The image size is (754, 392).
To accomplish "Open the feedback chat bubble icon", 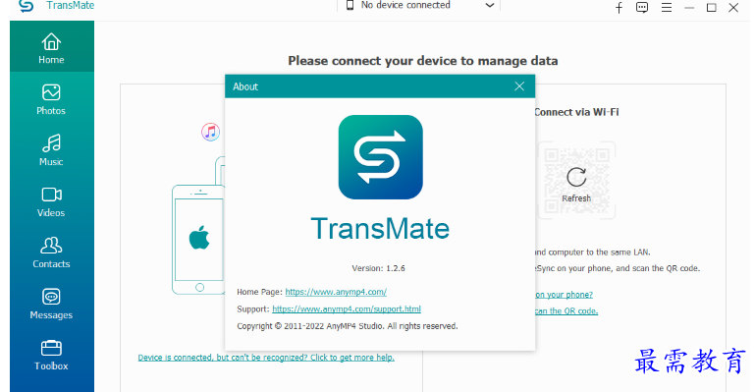I will 642,7.
